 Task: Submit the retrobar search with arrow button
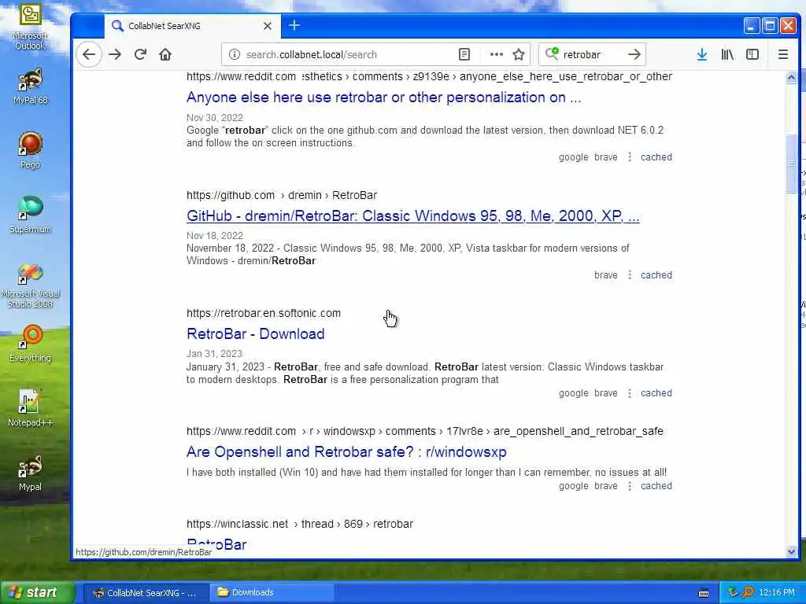(x=634, y=54)
